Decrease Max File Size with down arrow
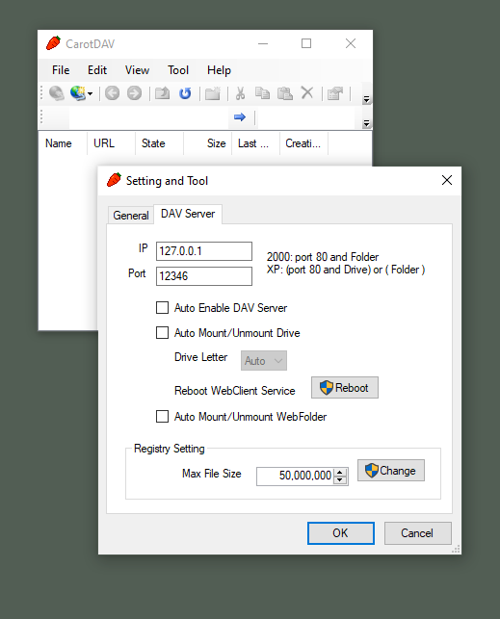The width and height of the screenshot is (500, 619). (340, 480)
